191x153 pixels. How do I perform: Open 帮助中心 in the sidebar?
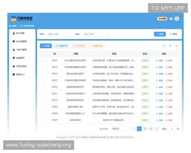pos(19,74)
